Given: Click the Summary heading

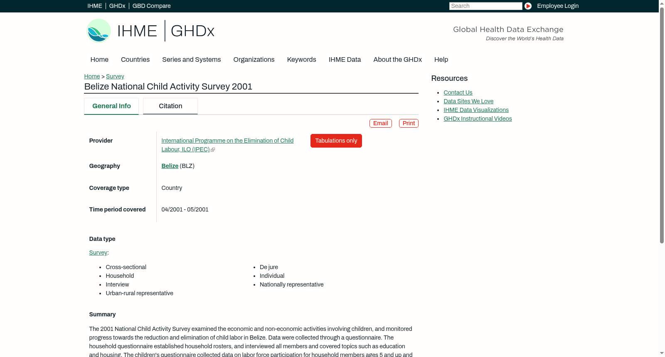Looking at the screenshot, I should tap(102, 314).
